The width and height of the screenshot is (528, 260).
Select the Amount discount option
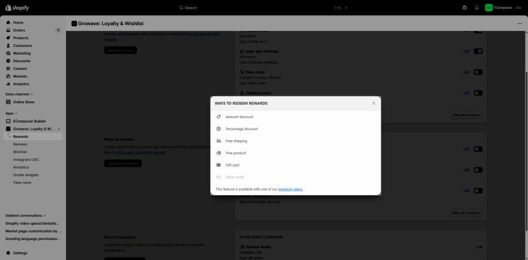tap(239, 117)
